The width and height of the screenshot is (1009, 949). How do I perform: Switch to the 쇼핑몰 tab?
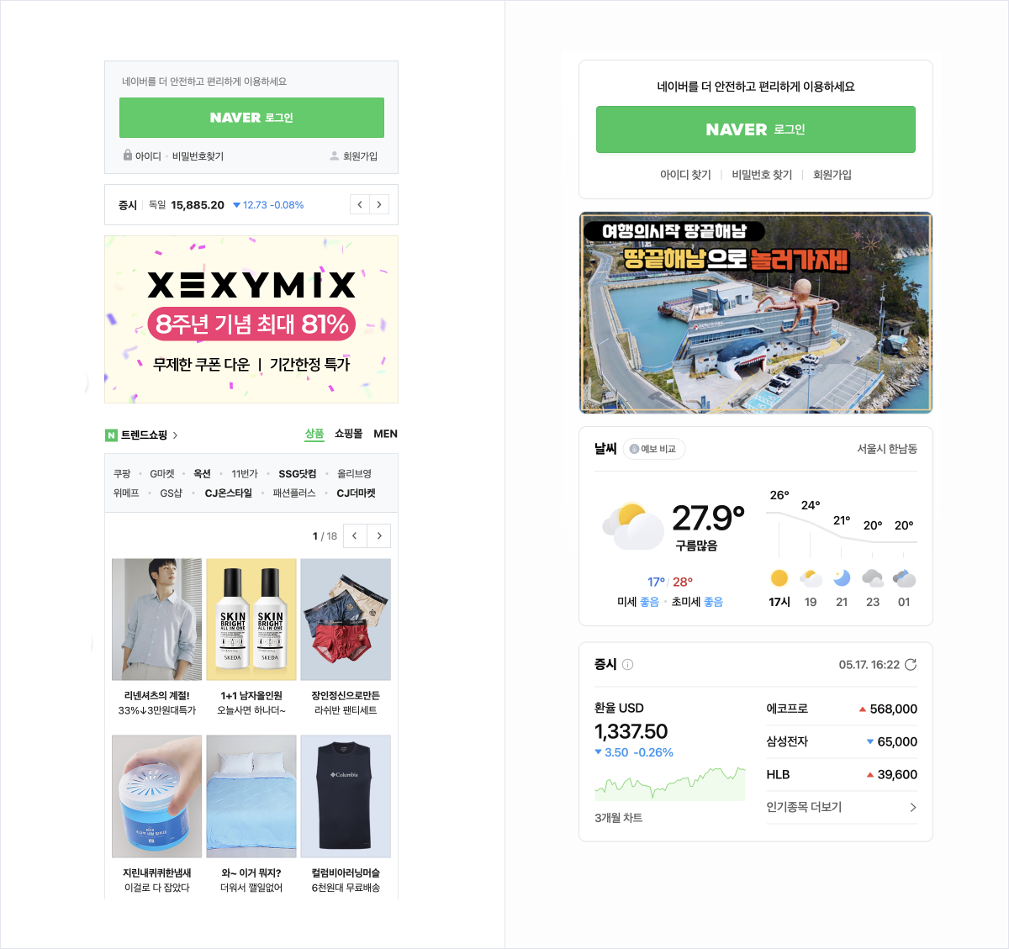pyautogui.click(x=348, y=434)
